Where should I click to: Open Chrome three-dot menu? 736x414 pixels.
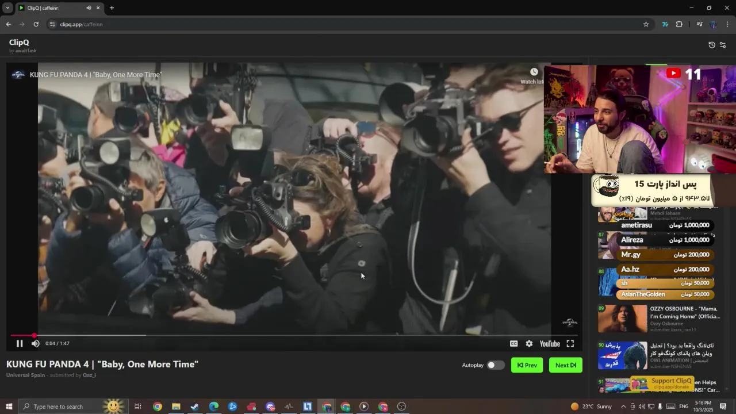pyautogui.click(x=727, y=24)
